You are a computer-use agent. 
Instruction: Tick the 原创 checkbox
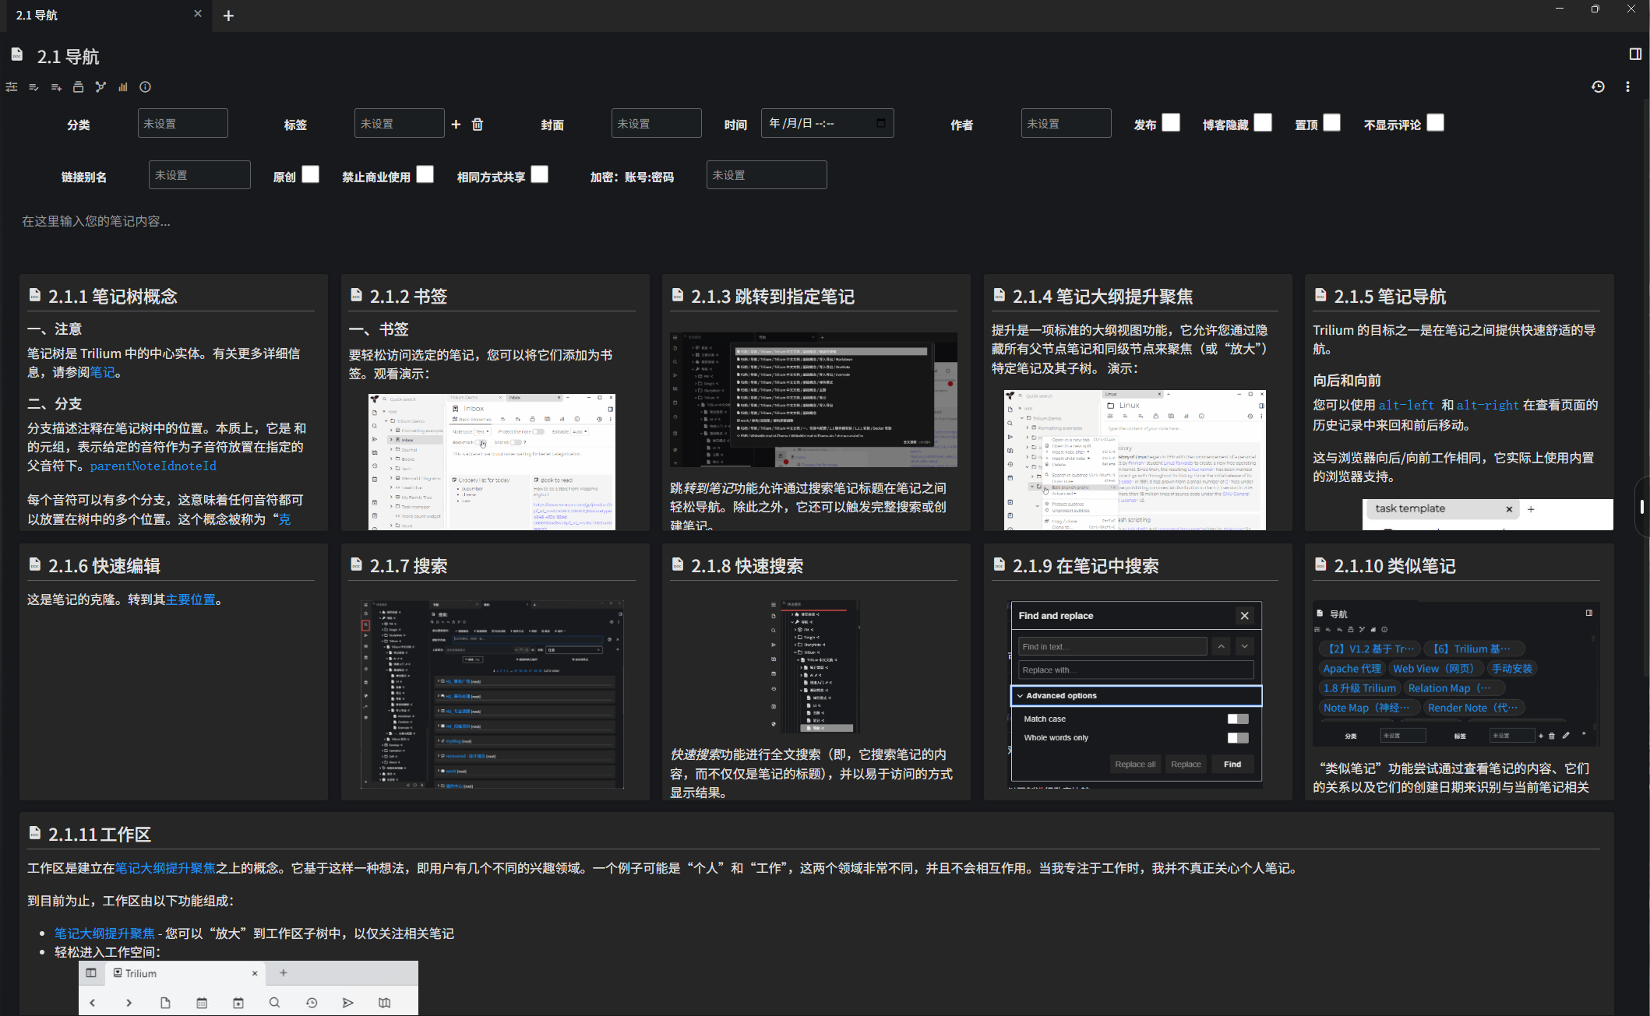[310, 174]
